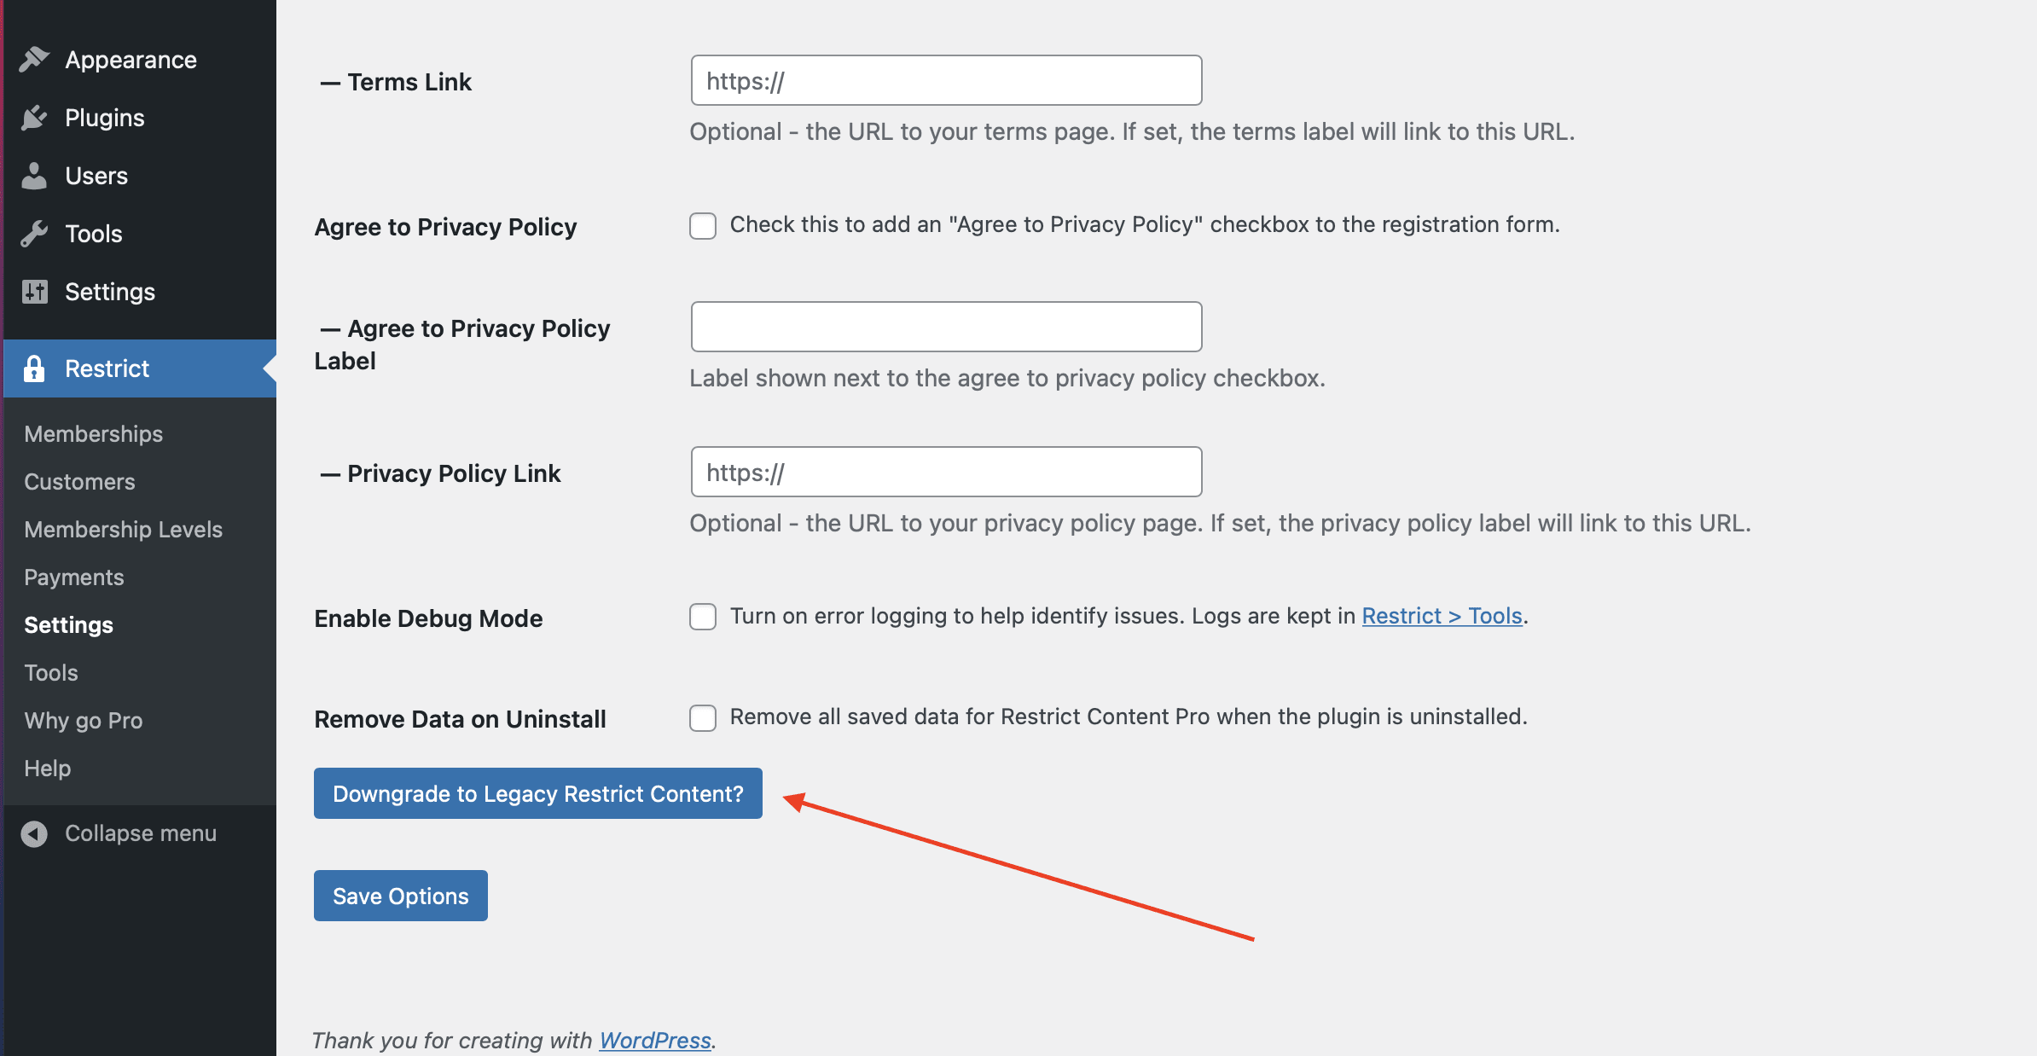Enable the Agree to Privacy Policy checkbox
This screenshot has width=2037, height=1056.
pos(703,226)
